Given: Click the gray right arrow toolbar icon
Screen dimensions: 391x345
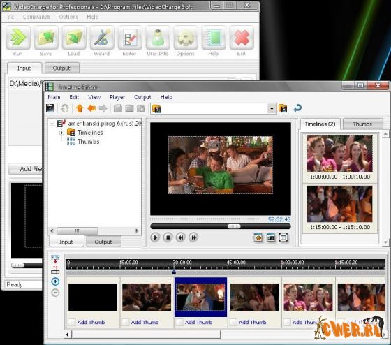Looking at the screenshot, I should 103,108.
